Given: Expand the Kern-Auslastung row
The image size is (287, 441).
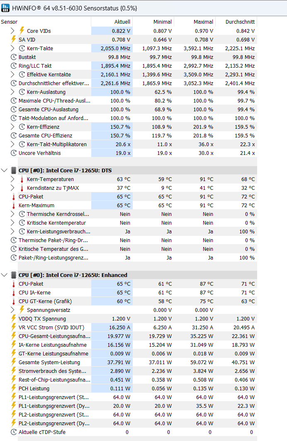Looking at the screenshot, I should (12, 92).
